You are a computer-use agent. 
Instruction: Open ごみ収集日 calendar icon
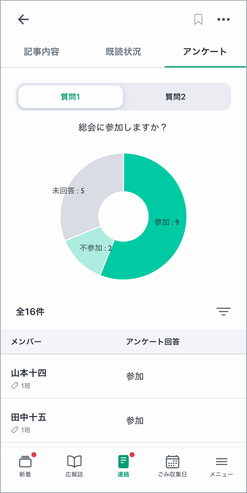173,465
